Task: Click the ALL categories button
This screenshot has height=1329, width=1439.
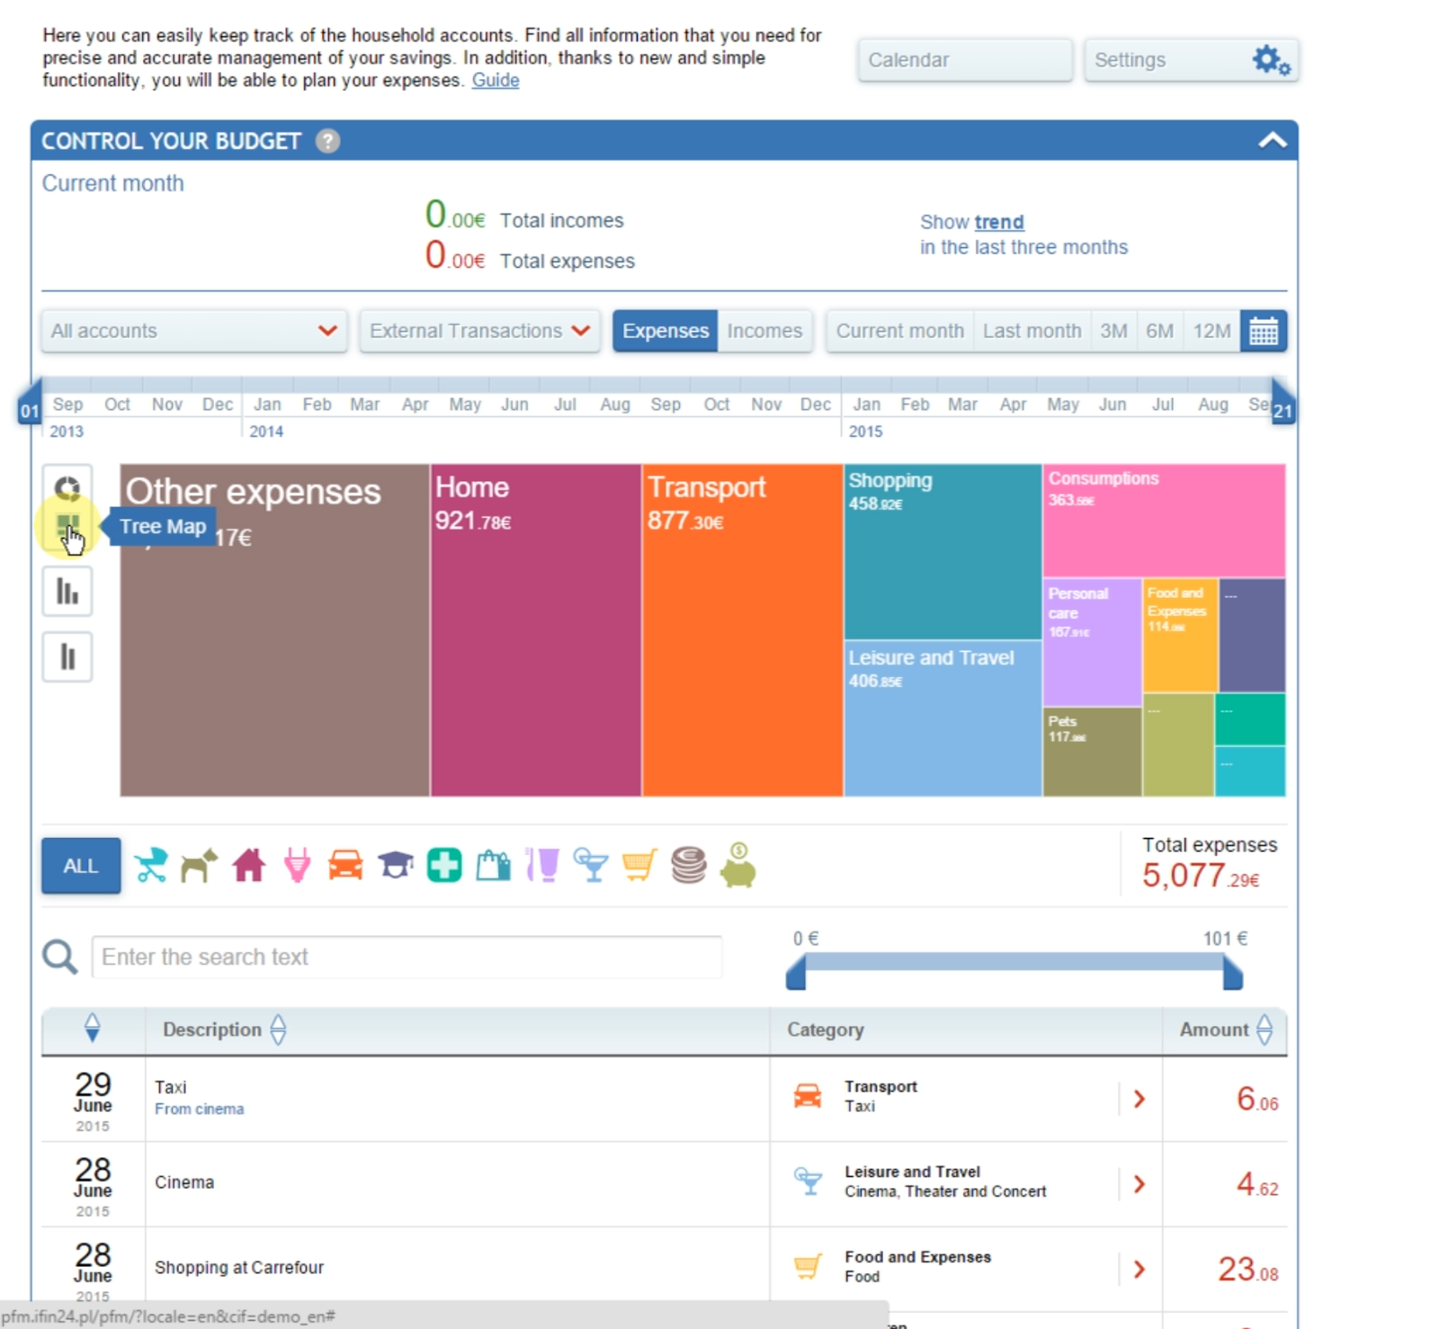Action: point(81,866)
